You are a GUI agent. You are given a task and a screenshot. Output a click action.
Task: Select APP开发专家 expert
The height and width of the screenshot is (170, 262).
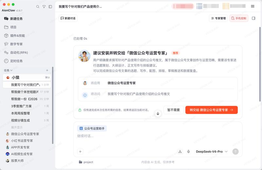[18, 147]
